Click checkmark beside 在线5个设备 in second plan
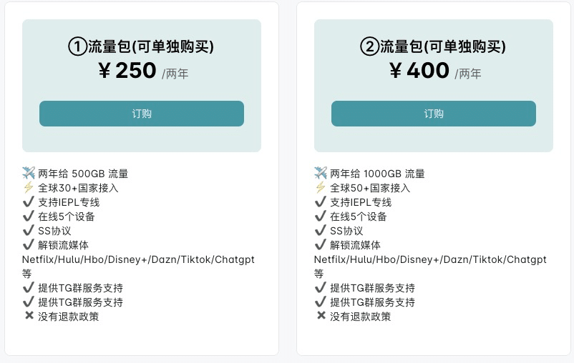 coord(320,216)
